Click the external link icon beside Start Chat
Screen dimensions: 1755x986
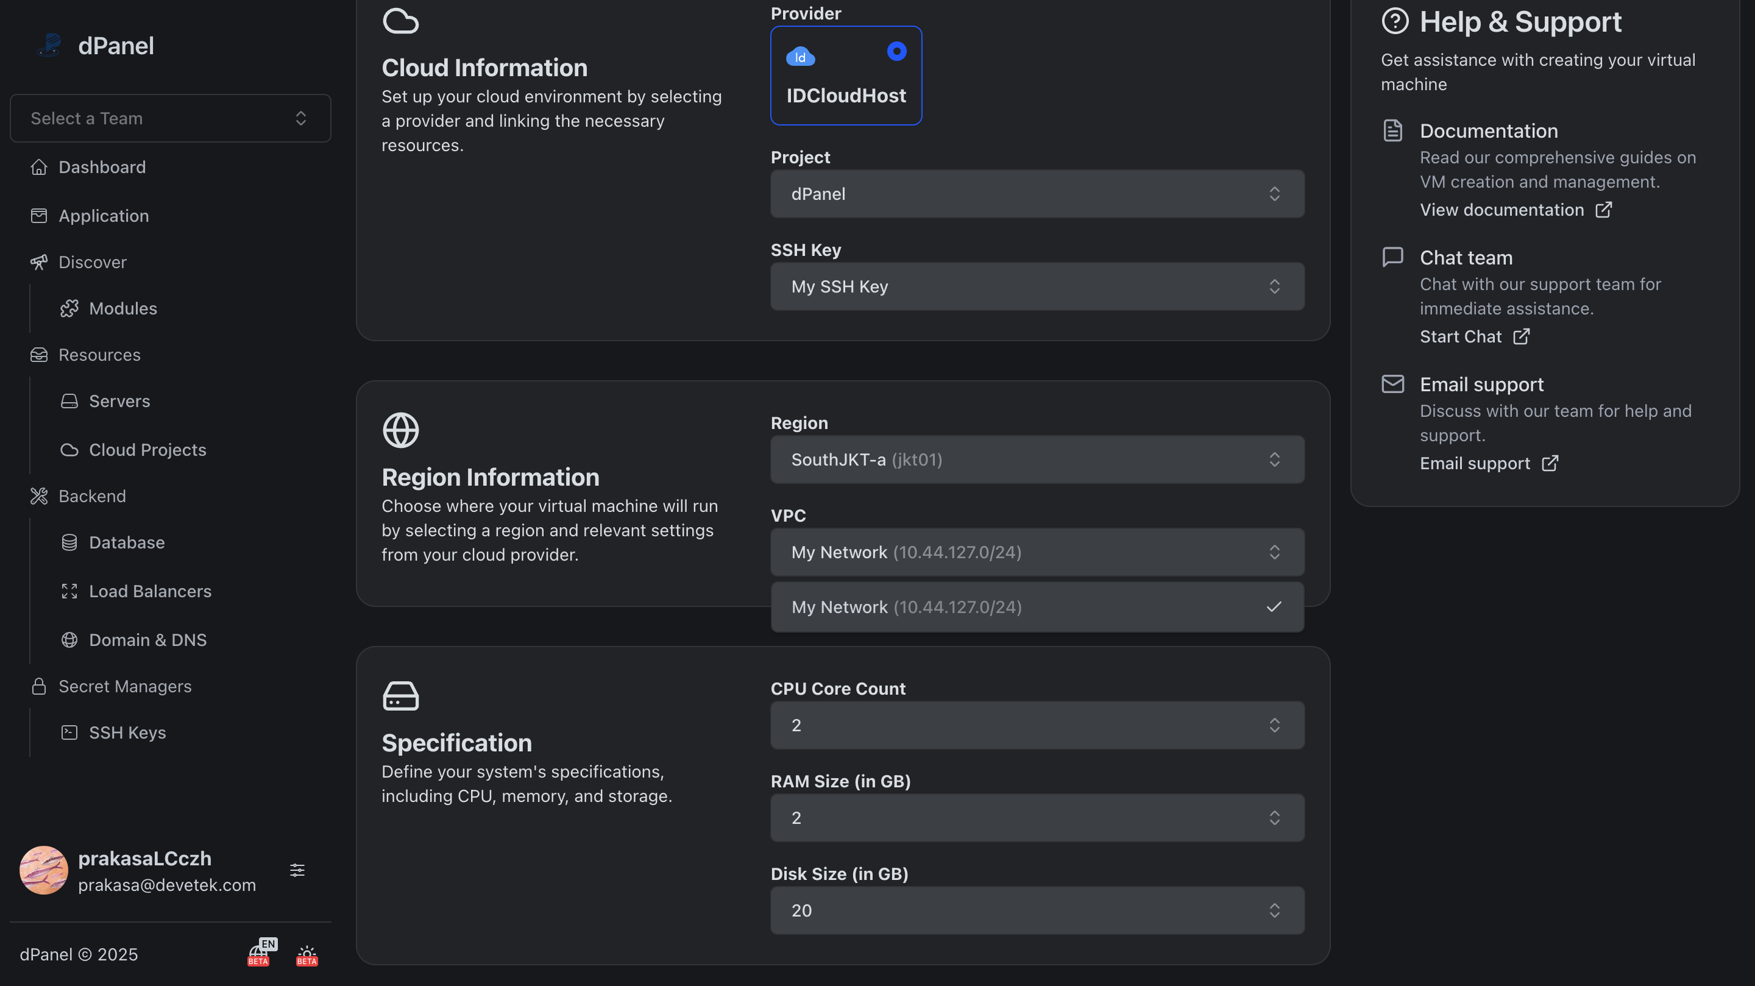(1520, 336)
